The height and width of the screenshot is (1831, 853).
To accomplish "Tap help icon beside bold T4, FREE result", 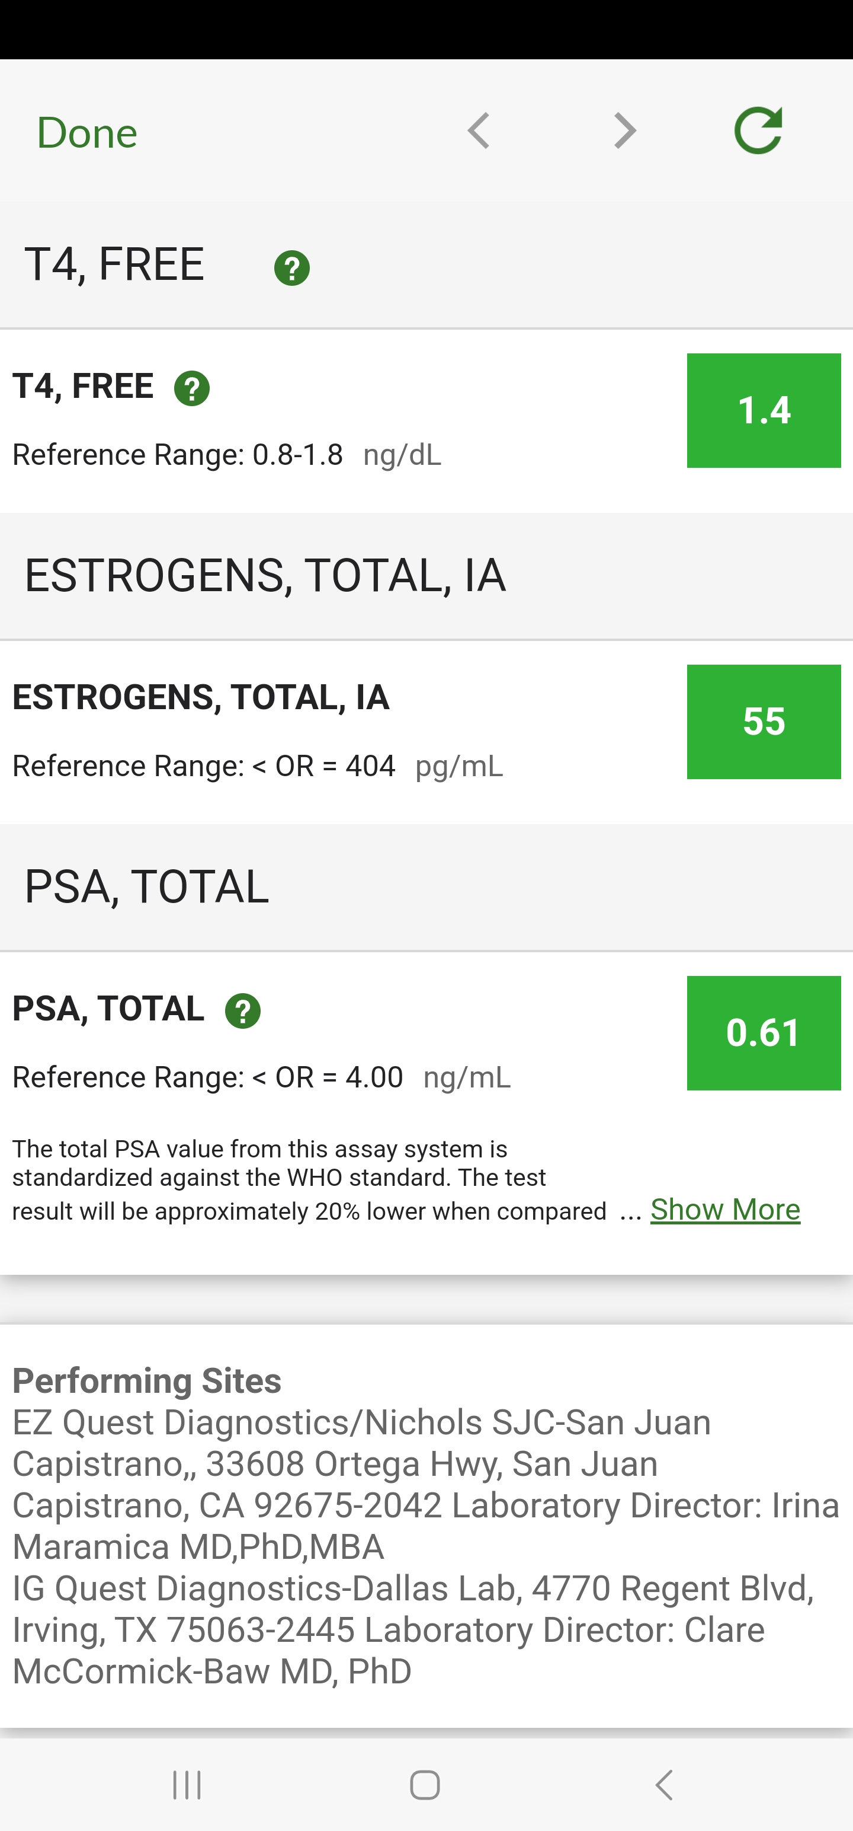I will pyautogui.click(x=192, y=389).
